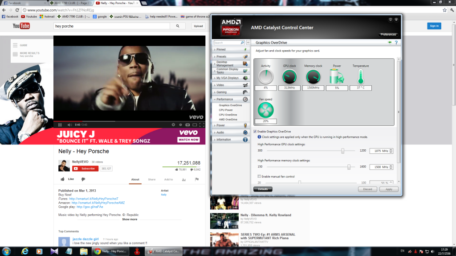Click the magnifier in Catalyst search box

click(x=242, y=43)
